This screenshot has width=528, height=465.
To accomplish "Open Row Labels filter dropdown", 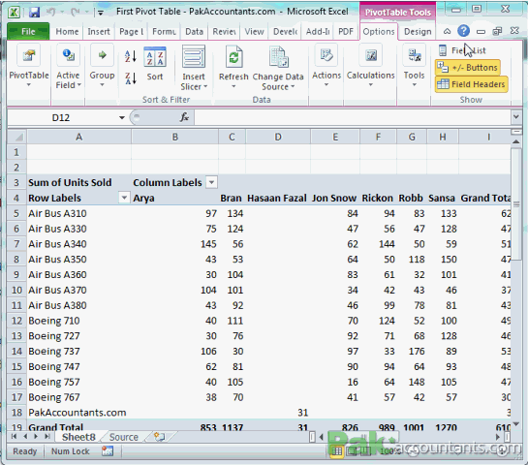I will click(124, 198).
